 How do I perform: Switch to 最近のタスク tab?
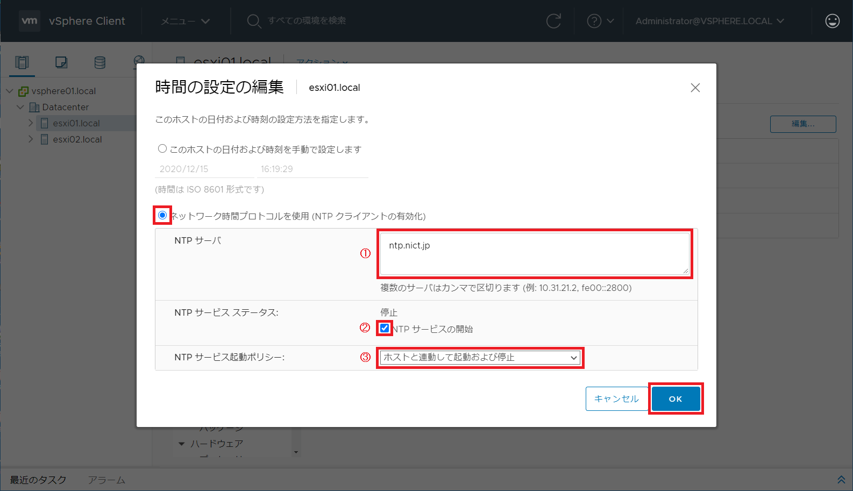click(38, 480)
